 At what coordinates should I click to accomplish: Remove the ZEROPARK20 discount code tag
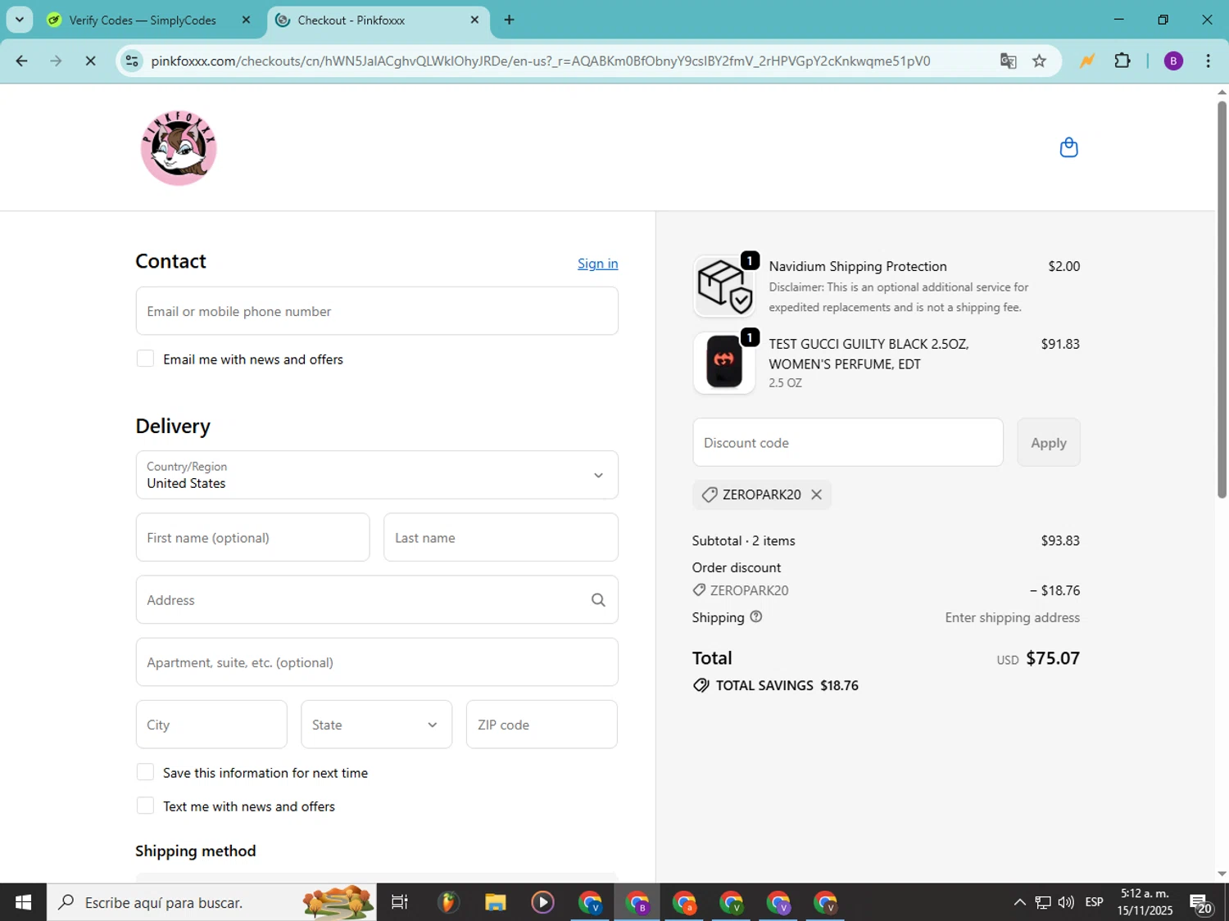[816, 494]
